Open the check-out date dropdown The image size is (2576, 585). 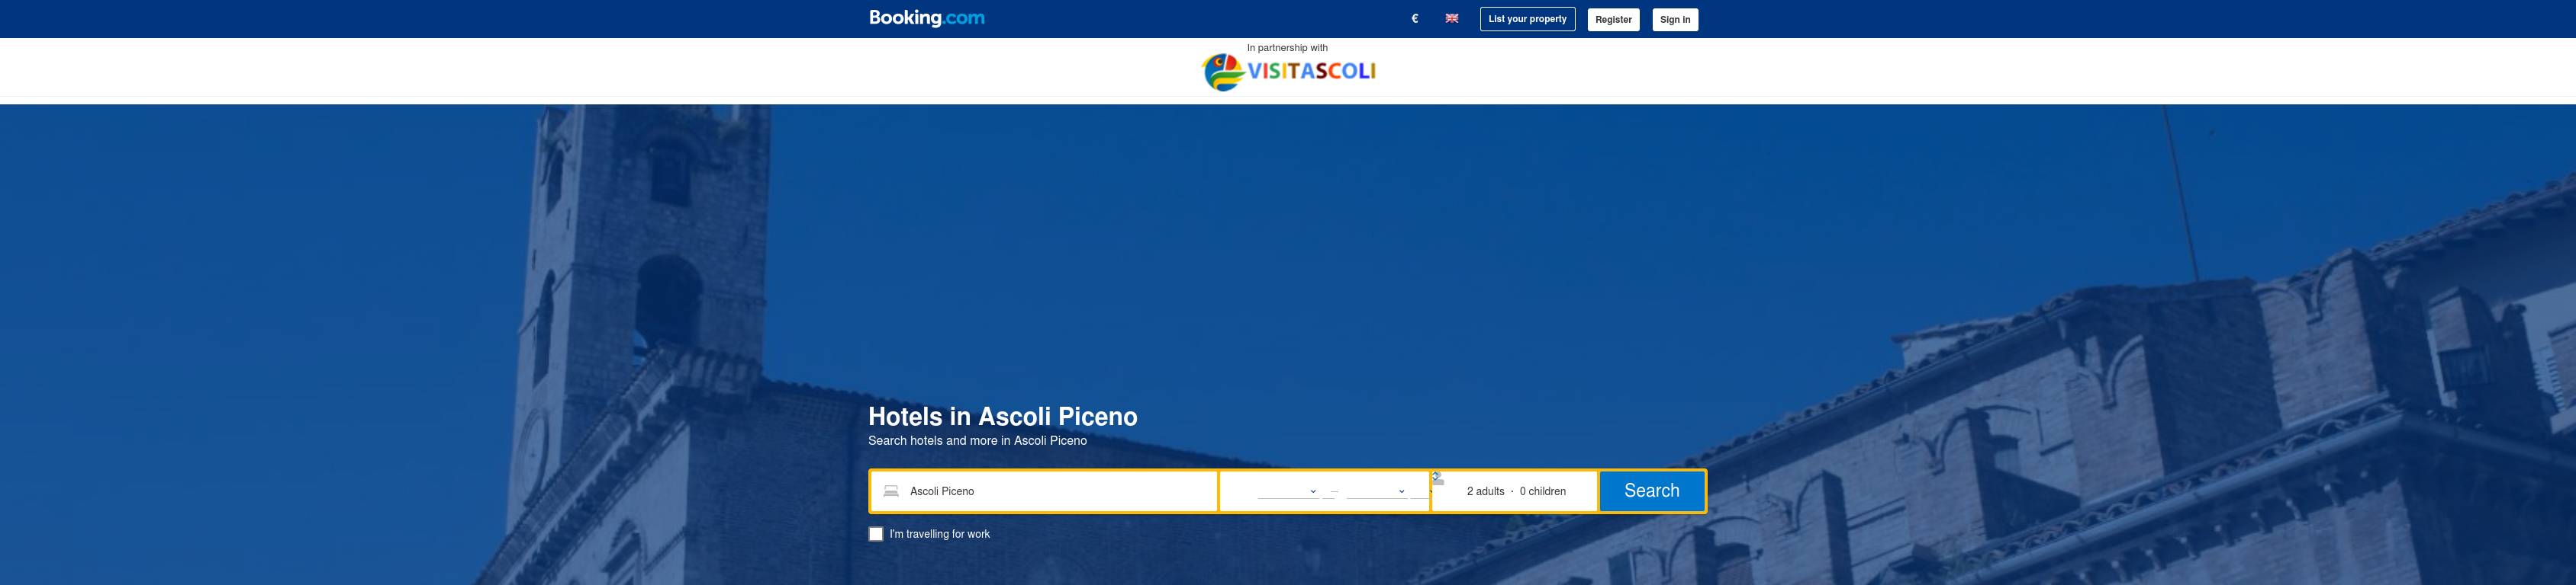(1376, 491)
